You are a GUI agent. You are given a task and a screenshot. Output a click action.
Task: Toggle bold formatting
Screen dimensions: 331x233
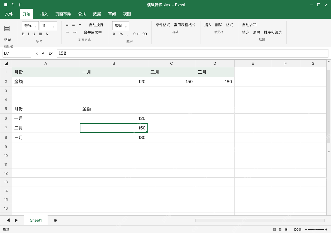point(23,34)
